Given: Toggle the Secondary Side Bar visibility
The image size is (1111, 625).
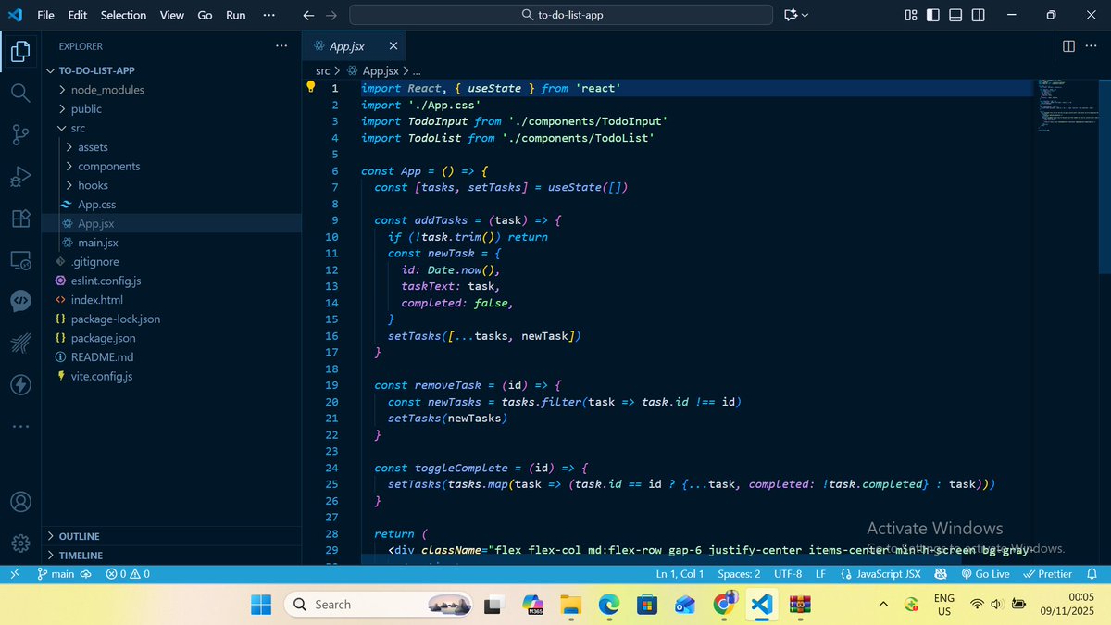Looking at the screenshot, I should click(977, 14).
